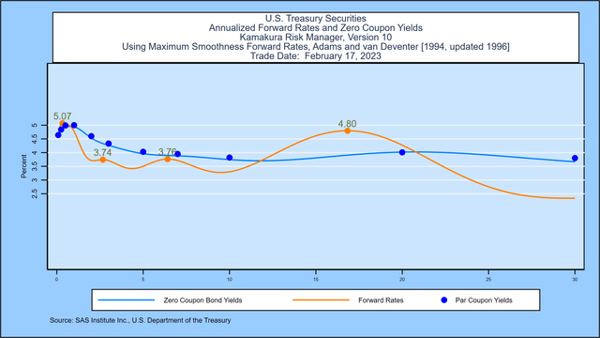Image resolution: width=600 pixels, height=338 pixels.
Task: Click the par coupon dot at 7 years
Action: (177, 154)
